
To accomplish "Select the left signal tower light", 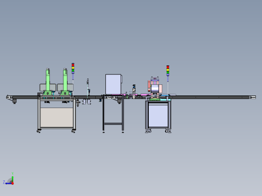I will [73, 68].
